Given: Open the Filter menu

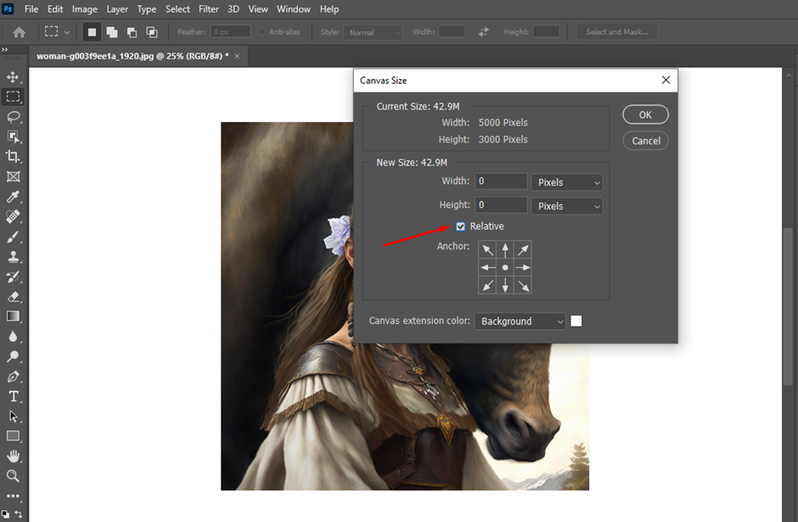Looking at the screenshot, I should (x=209, y=9).
